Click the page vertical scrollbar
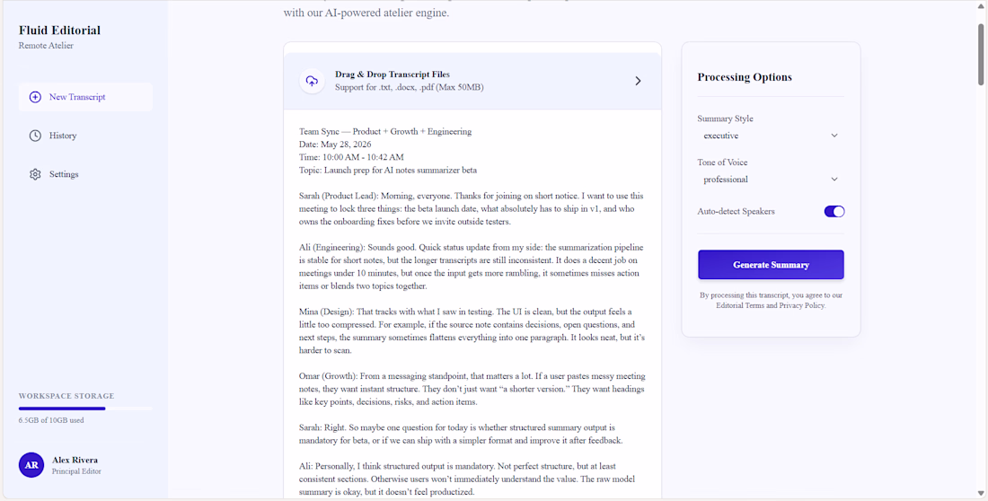Image resolution: width=988 pixels, height=501 pixels. click(981, 250)
